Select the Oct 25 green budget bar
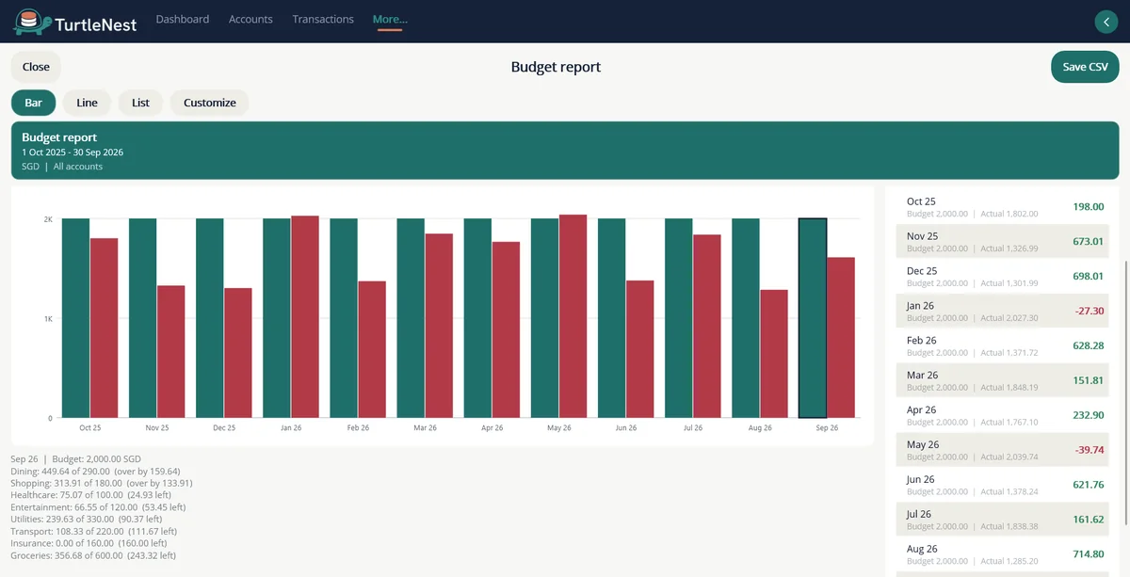This screenshot has height=577, width=1130. (75, 318)
